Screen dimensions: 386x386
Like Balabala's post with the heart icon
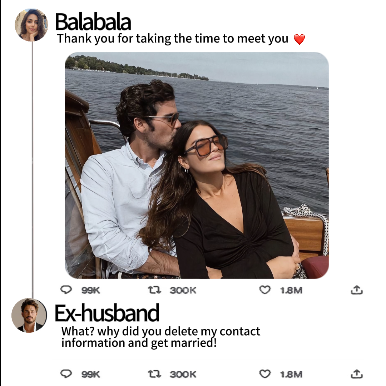click(265, 290)
